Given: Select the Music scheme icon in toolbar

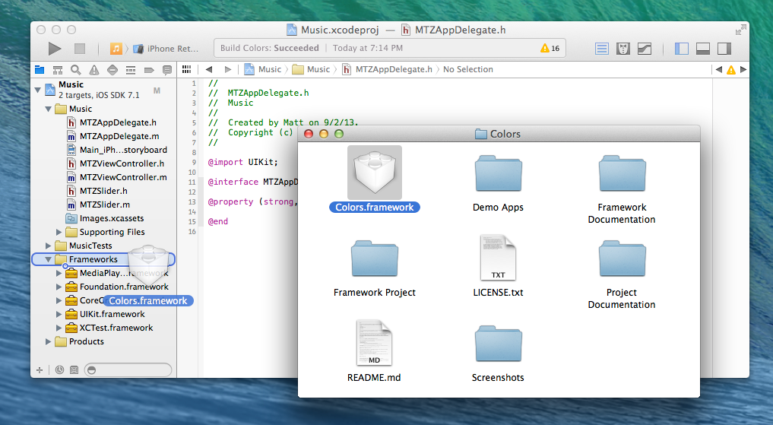Looking at the screenshot, I should 116,49.
